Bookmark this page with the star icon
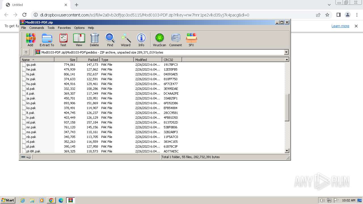The image size is (363, 204). point(327,15)
